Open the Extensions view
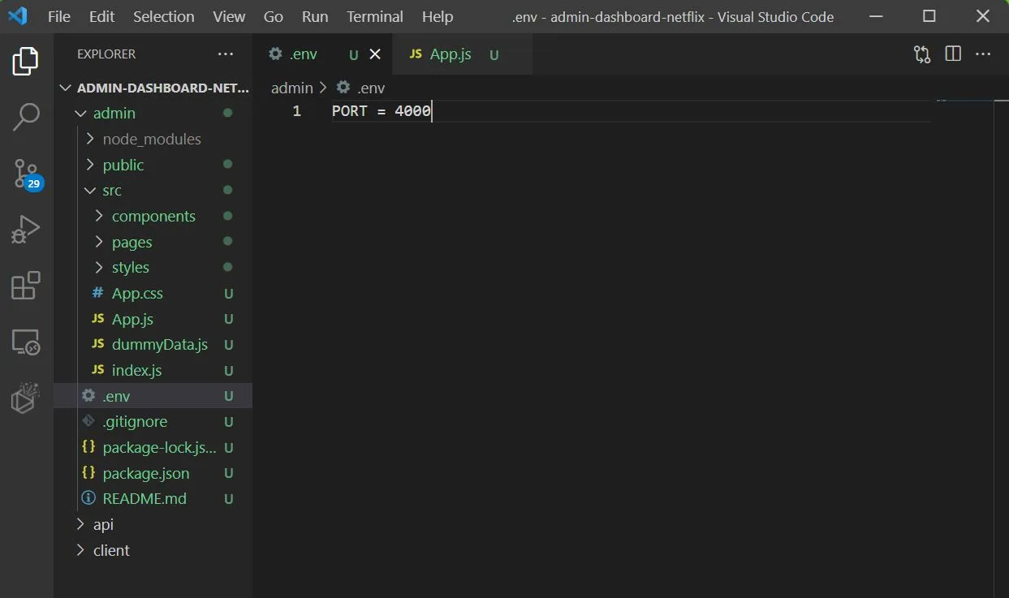 coord(26,286)
